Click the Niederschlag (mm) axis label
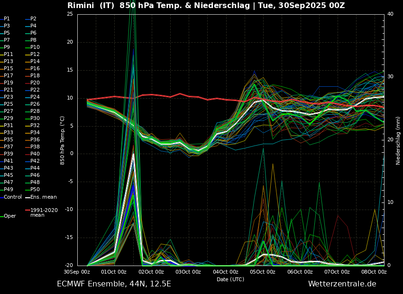The width and height of the screenshot is (403, 294). pos(398,140)
